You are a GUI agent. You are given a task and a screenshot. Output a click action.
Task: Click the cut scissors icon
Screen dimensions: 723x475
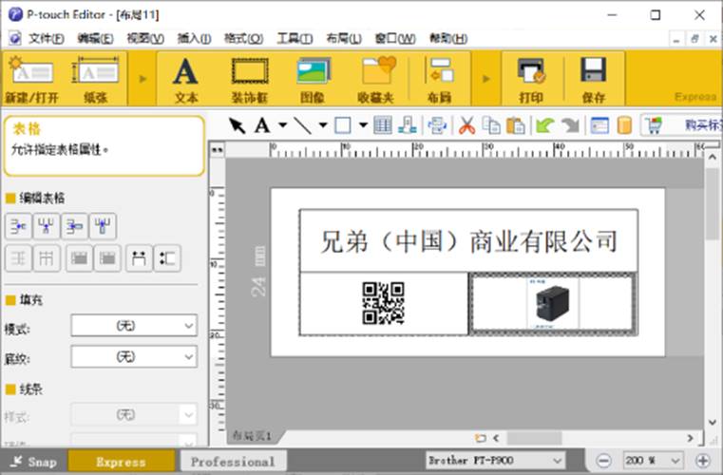(466, 125)
